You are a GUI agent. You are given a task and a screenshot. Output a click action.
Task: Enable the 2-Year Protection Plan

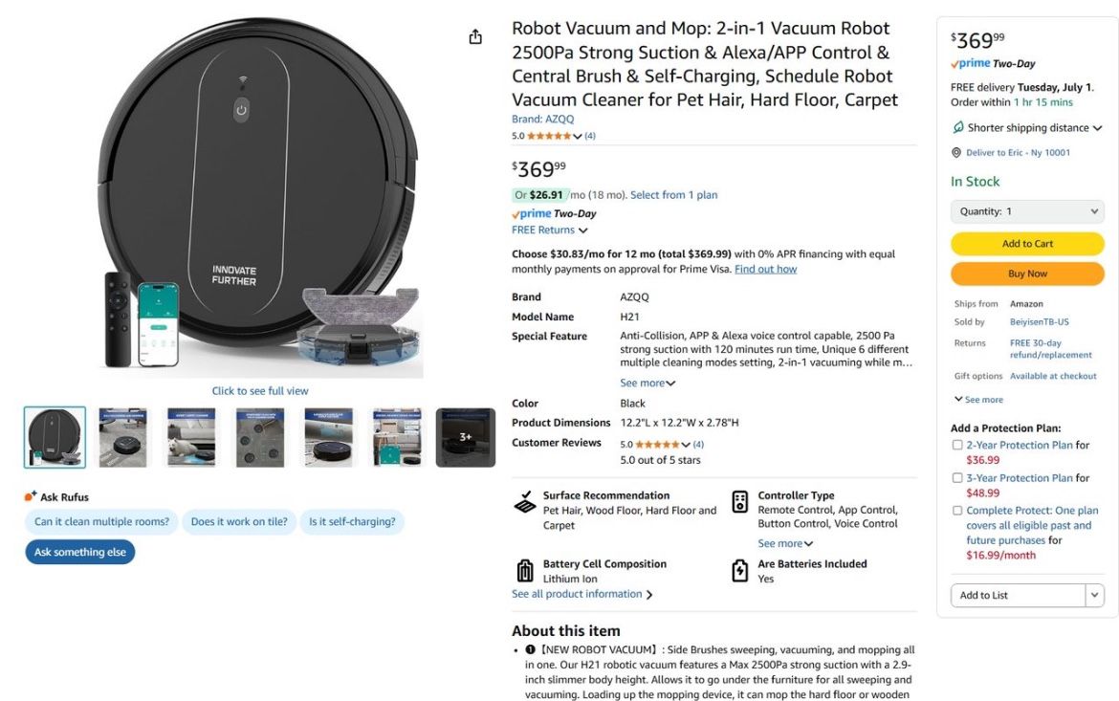(x=957, y=445)
